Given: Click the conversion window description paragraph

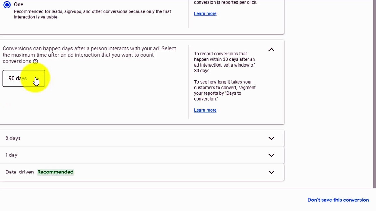Looking at the screenshot, I should point(89,55).
